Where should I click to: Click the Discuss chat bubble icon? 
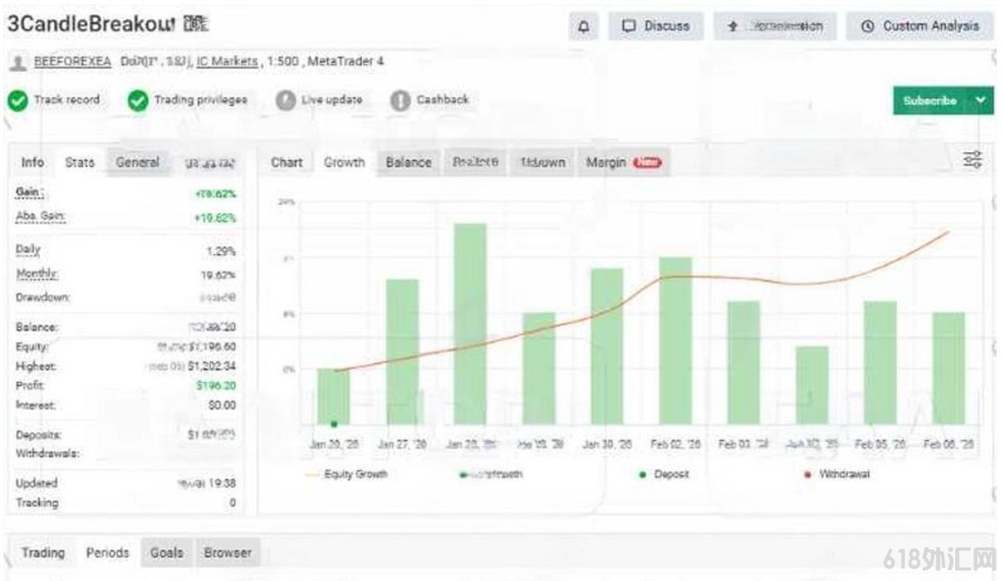point(629,26)
